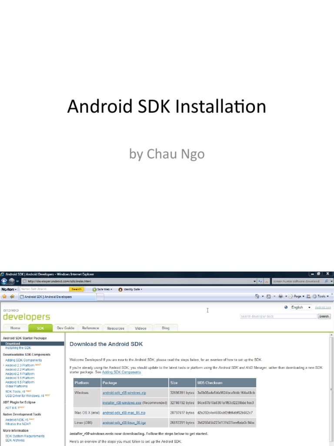Open the Blog tab
This screenshot has height=446, width=334.
click(166, 328)
